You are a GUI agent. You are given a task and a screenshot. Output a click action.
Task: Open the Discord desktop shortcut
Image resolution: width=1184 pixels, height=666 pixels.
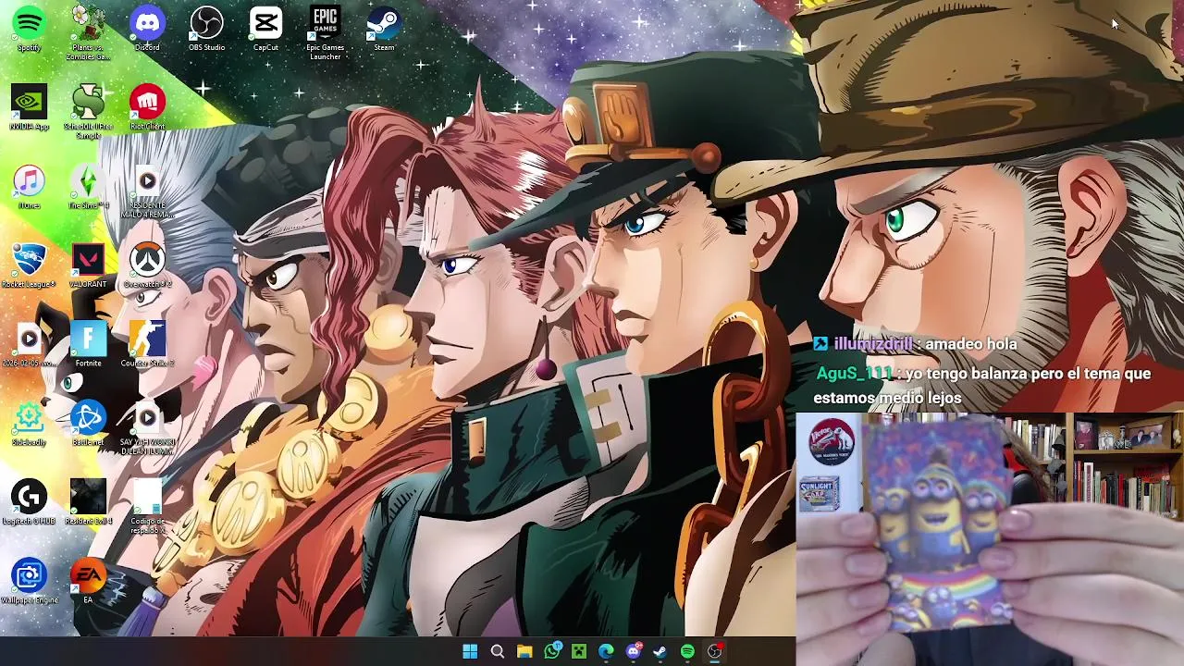pyautogui.click(x=147, y=30)
